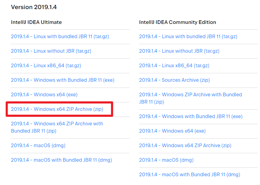Image resolution: width=260 pixels, height=185 pixels.
Task: Select Ultimate Windows x64 exe link
Action: point(44,95)
